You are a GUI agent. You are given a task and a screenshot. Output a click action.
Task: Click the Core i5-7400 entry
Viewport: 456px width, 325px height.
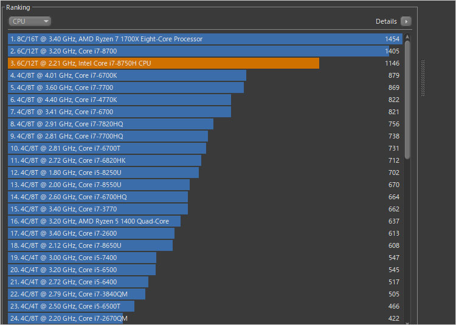[x=64, y=258]
